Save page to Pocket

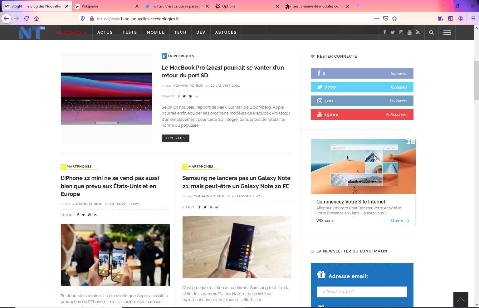[x=386, y=18]
